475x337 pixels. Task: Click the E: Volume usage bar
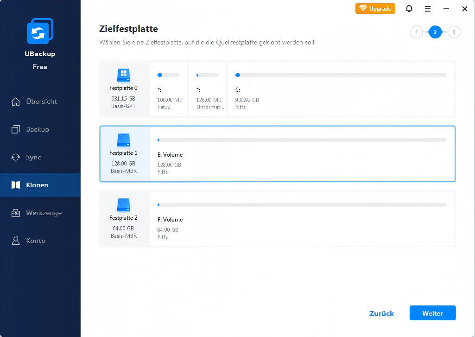click(302, 140)
